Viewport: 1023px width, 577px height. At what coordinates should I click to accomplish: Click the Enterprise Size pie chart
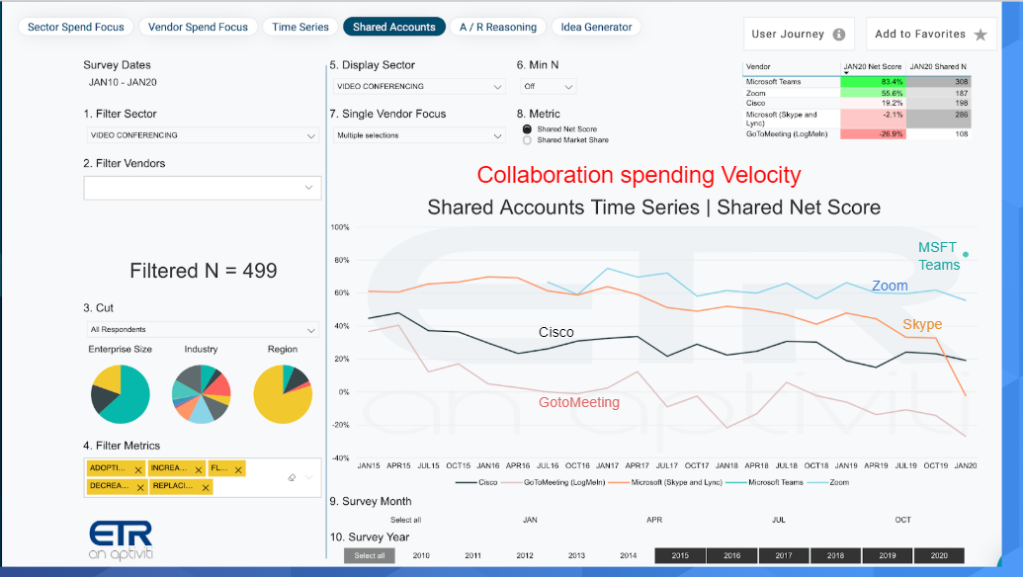[x=121, y=394]
